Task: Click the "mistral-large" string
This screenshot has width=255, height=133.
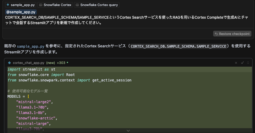Action: click(32, 124)
